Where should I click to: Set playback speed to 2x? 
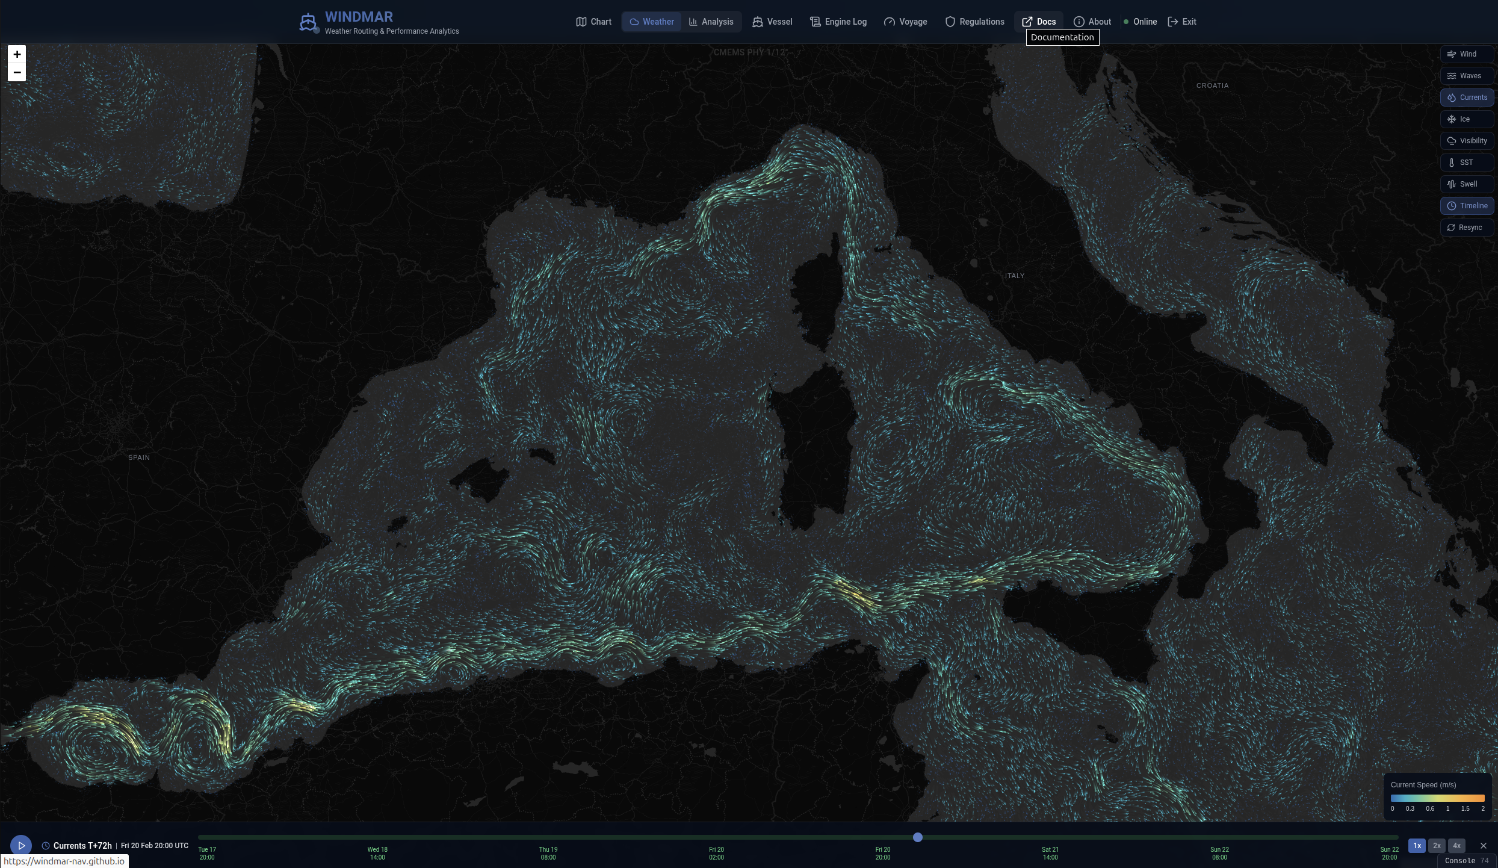pyautogui.click(x=1437, y=846)
